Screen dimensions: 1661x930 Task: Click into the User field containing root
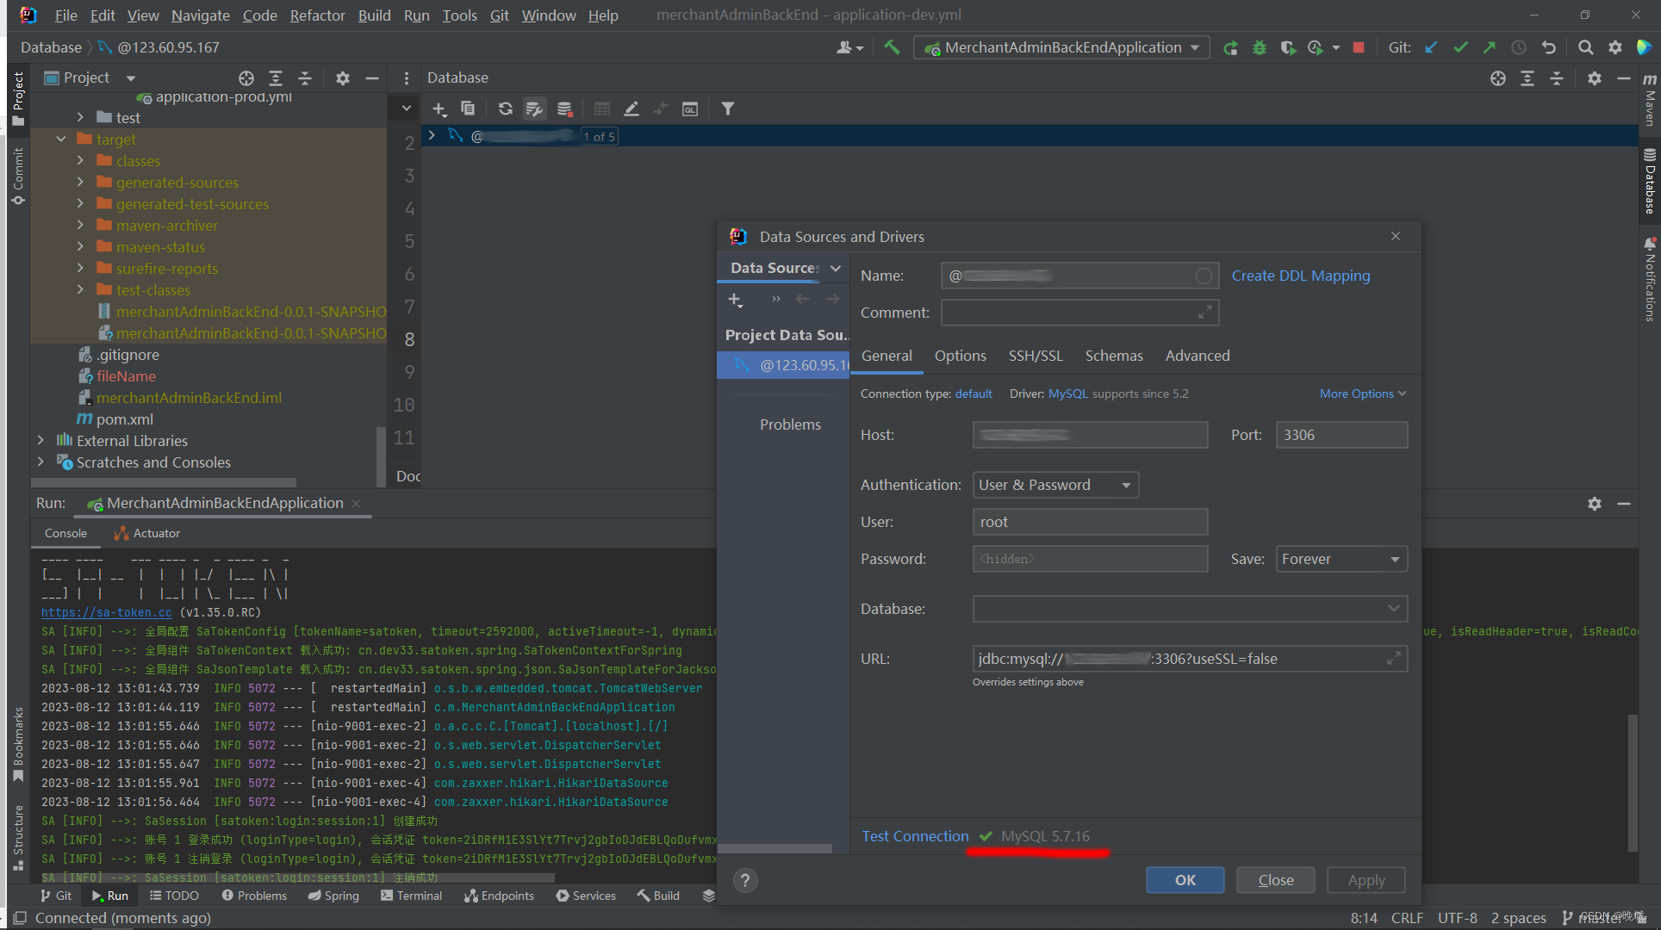[1090, 522]
